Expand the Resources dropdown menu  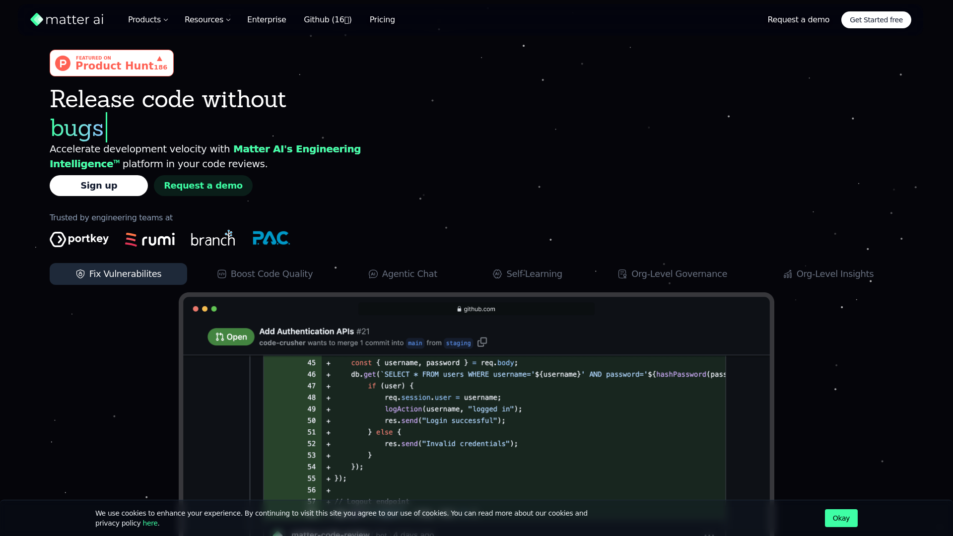[207, 20]
